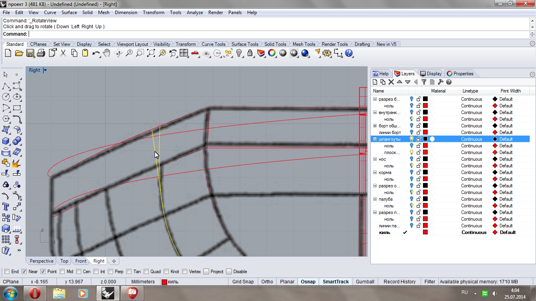Viewport: 536px width, 301px height.
Task: Collapse the нос layer group
Action: [375, 159]
